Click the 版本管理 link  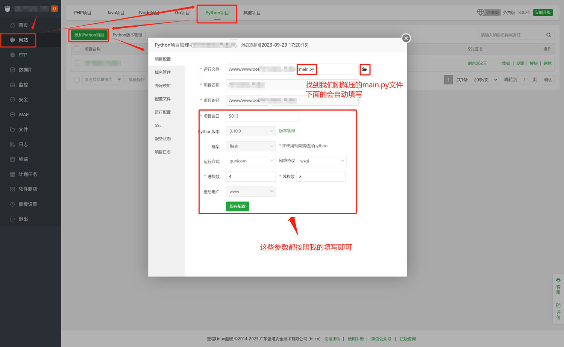tap(287, 131)
